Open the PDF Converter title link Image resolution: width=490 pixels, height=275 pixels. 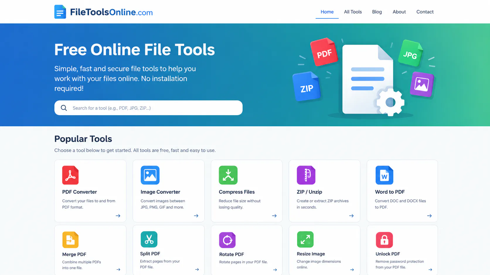coord(79,192)
